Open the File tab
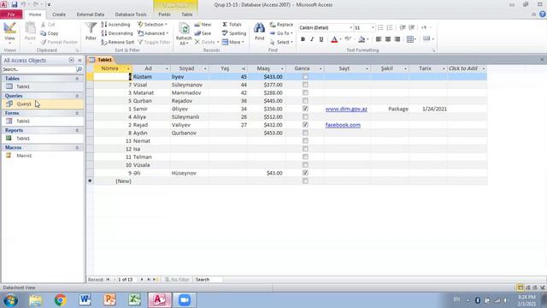Image resolution: width=547 pixels, height=308 pixels. click(11, 15)
